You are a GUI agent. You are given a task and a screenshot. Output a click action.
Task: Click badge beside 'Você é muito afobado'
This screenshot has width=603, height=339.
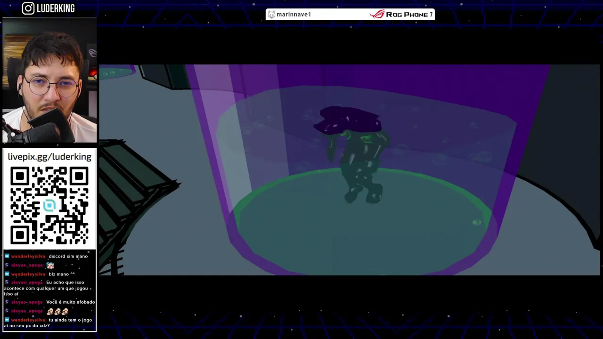pos(7,302)
